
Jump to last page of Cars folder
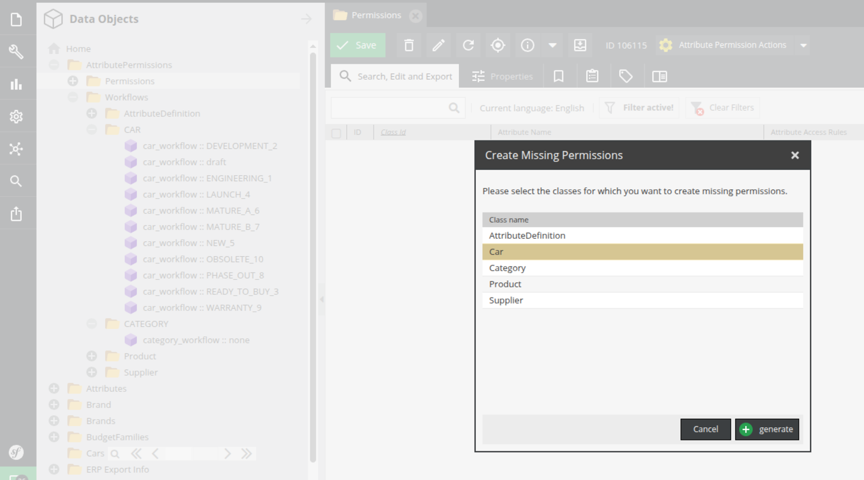246,454
